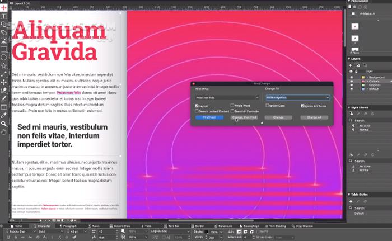Hide the Default layer with its eye icon
This screenshot has height=241, width=392.
[x=352, y=89]
